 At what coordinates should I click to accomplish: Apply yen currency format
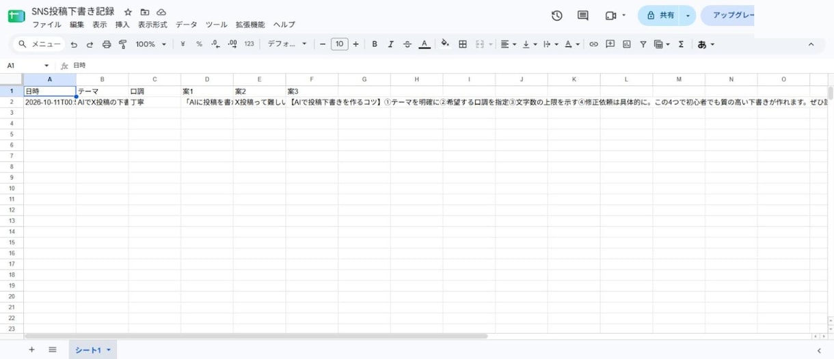click(x=183, y=44)
